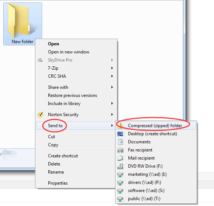Send to Documents
This screenshot has width=214, height=206.
[156, 142]
